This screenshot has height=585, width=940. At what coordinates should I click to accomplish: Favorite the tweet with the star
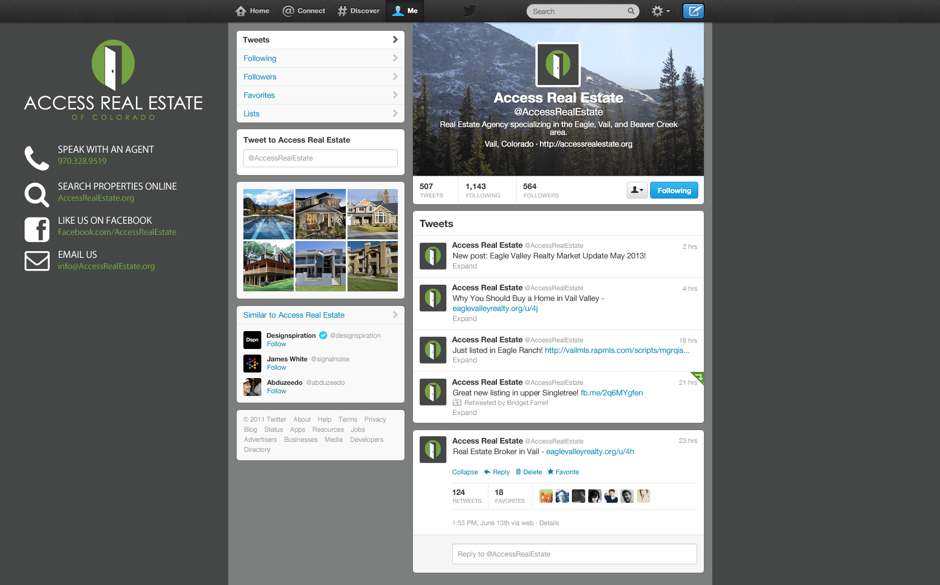(x=563, y=472)
